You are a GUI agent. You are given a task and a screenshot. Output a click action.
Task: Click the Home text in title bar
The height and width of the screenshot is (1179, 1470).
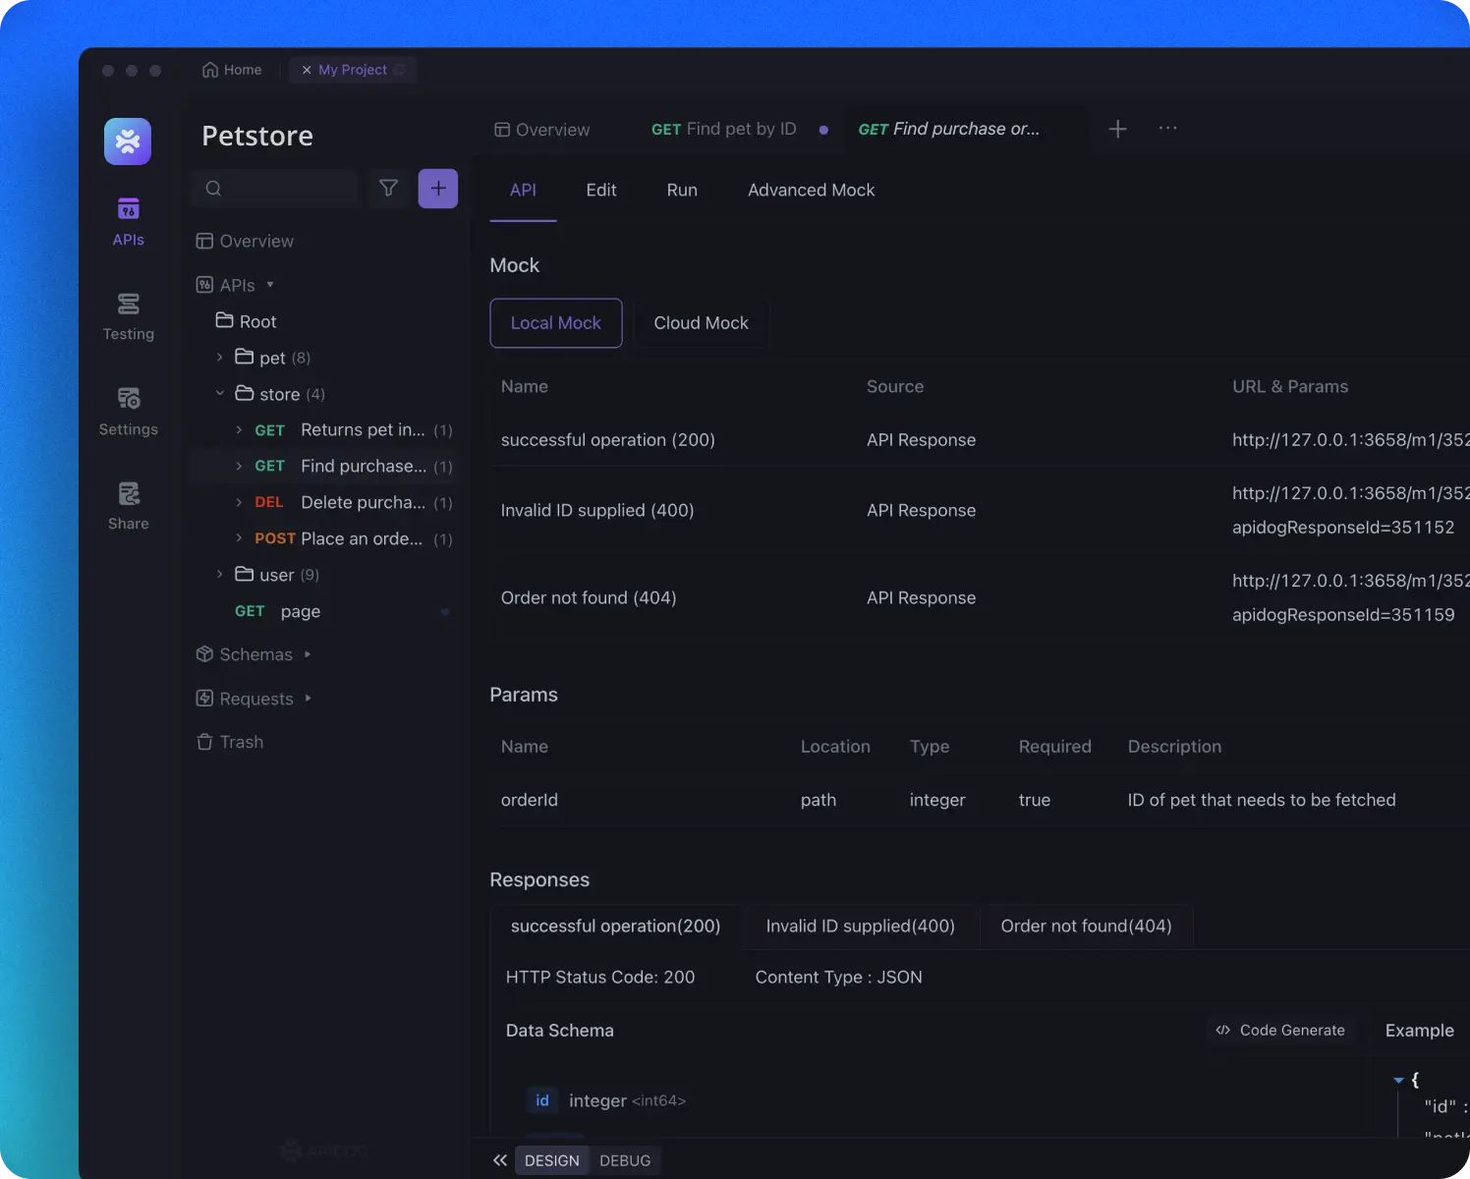coord(243,70)
